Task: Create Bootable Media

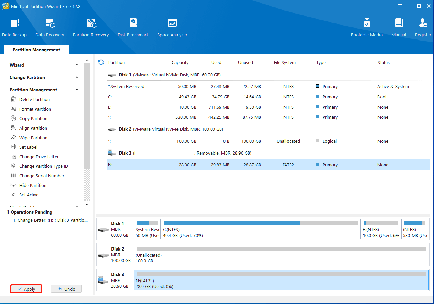Action: (x=367, y=28)
